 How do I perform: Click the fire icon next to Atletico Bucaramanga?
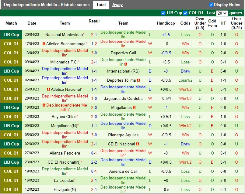45,44
